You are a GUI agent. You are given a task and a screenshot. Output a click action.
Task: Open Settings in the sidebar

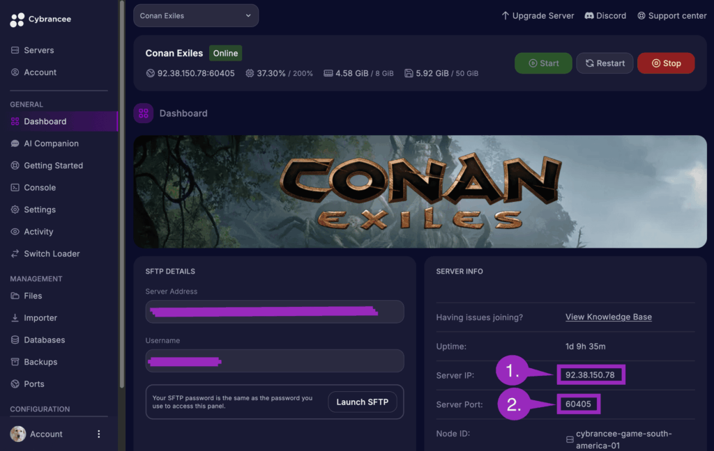tap(40, 209)
